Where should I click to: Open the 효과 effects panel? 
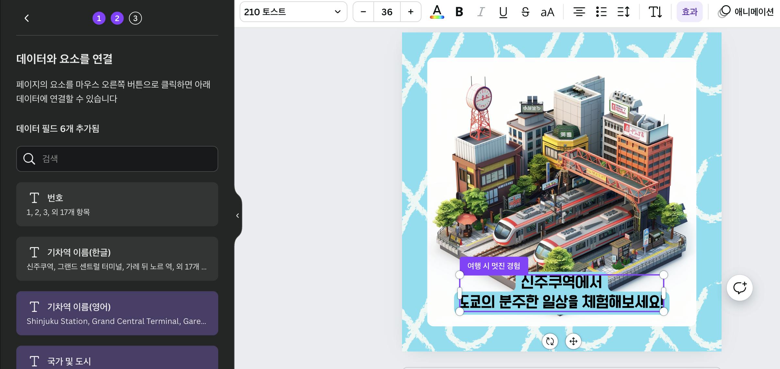(689, 12)
